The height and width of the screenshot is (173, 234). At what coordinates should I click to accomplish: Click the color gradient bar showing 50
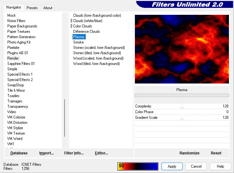(x=138, y=166)
